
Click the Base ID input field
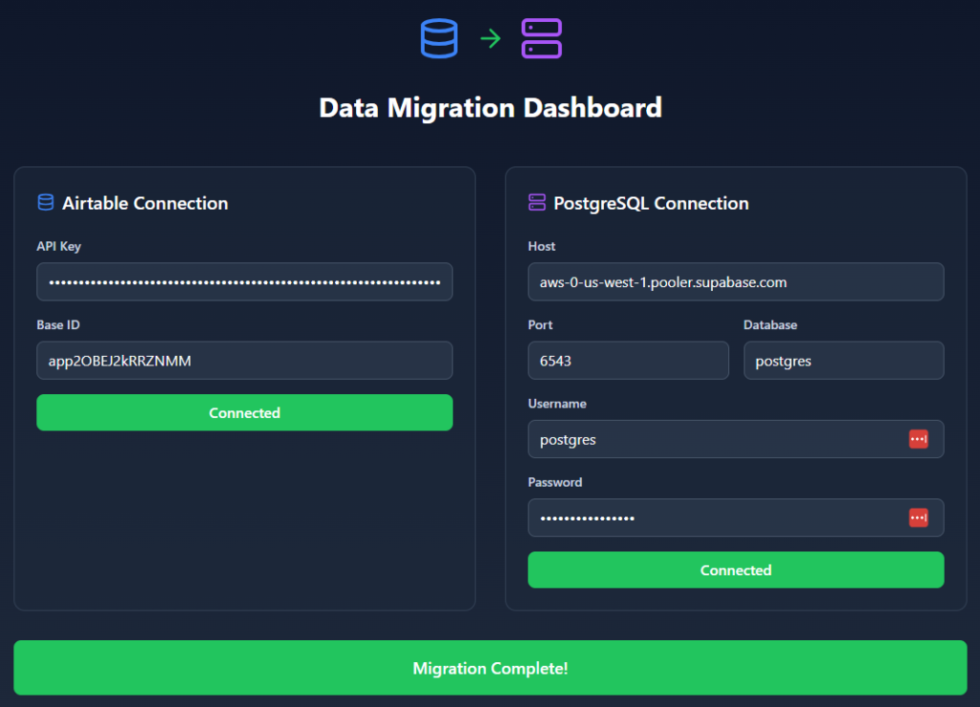pyautogui.click(x=244, y=361)
